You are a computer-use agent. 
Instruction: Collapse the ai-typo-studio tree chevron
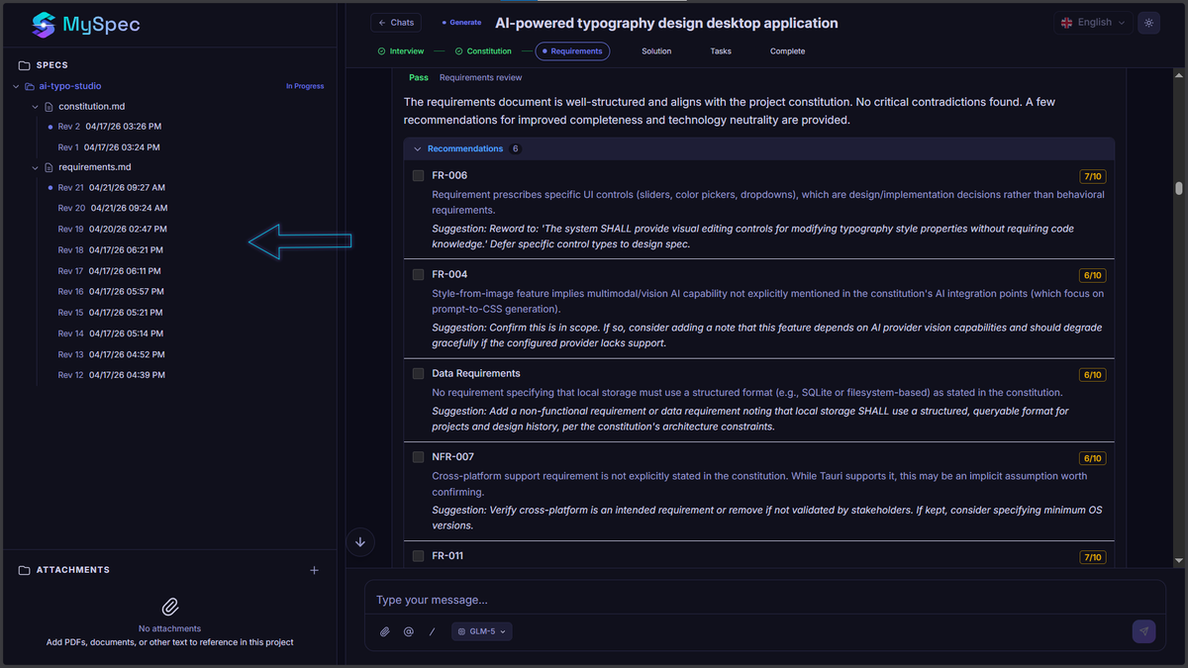tap(16, 86)
